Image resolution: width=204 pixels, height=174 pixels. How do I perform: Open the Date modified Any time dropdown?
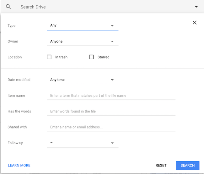pyautogui.click(x=83, y=80)
